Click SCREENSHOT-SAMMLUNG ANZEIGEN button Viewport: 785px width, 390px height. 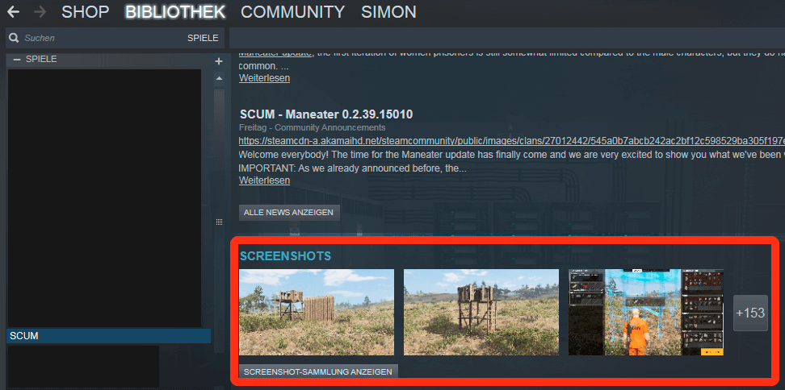click(318, 372)
